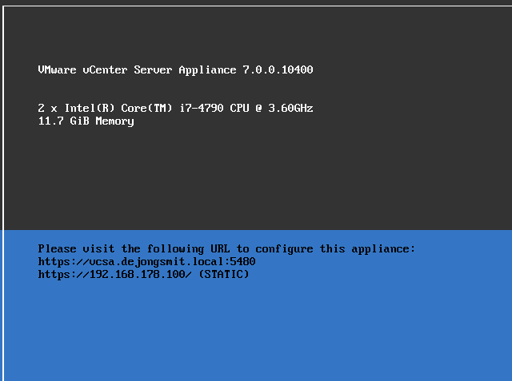
Task: Click the port number 5480 in the URL
Action: pos(243,262)
